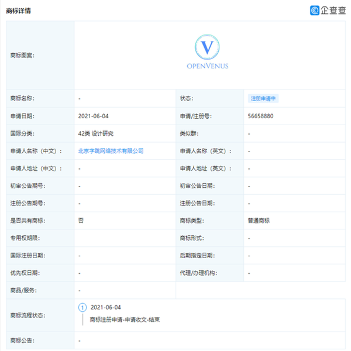Screen dimensions: 351x351
Task: Click the OPENVENUS text under the logo
Action: point(207,66)
